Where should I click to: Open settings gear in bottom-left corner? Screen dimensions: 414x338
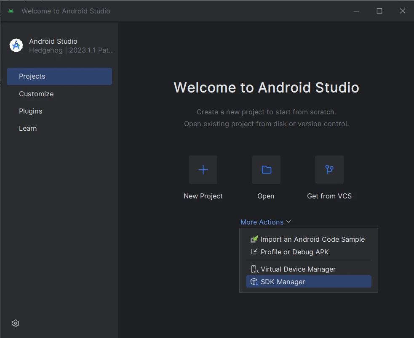tap(16, 323)
